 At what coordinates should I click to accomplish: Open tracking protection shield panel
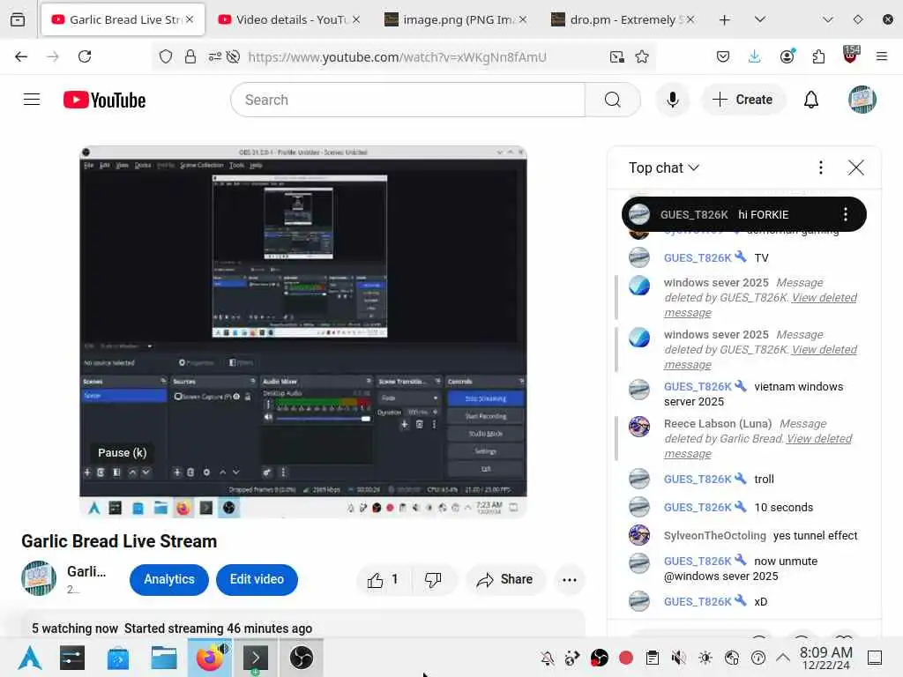coord(166,56)
